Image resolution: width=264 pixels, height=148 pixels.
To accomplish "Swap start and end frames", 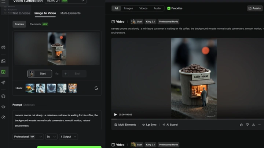I will pos(57,74).
